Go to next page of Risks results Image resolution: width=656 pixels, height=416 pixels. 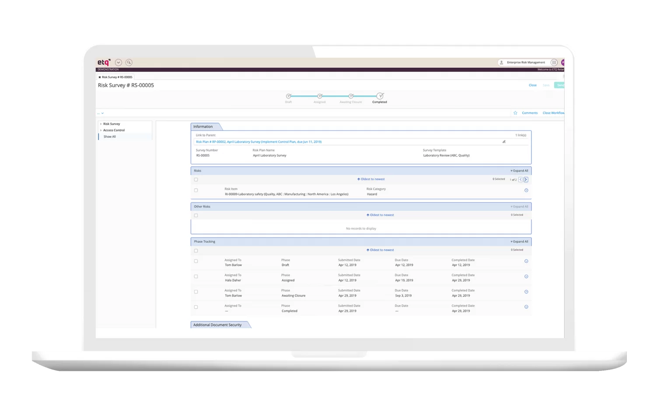tap(526, 179)
